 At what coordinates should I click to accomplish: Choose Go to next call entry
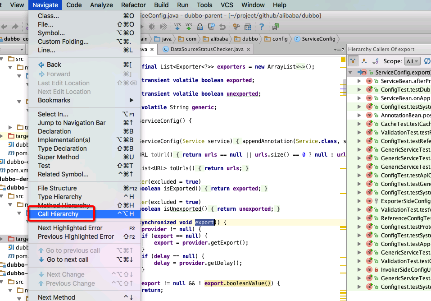coord(84,259)
